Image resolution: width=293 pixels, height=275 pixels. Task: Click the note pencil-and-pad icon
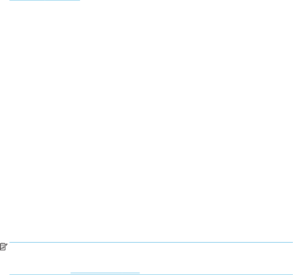point(3,247)
